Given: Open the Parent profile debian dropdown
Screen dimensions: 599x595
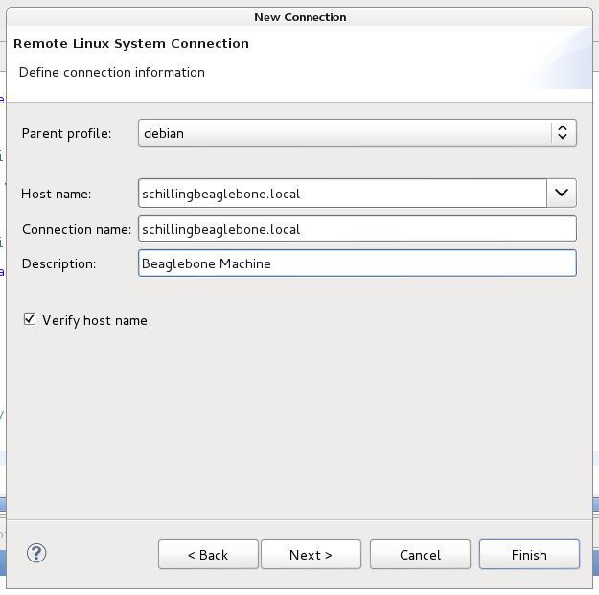Looking at the screenshot, I should pos(357,133).
